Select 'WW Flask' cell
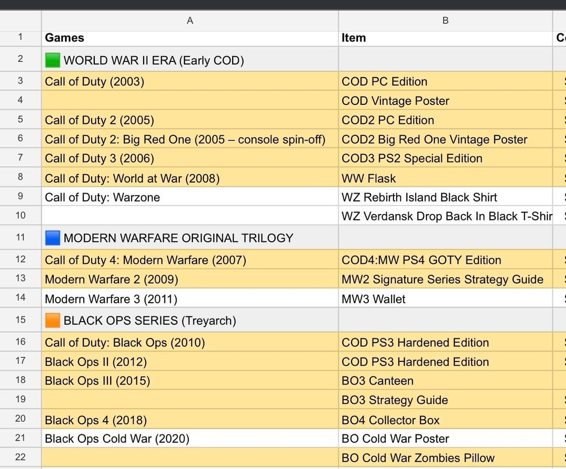Viewport: 566px width, 469px height. click(x=445, y=178)
